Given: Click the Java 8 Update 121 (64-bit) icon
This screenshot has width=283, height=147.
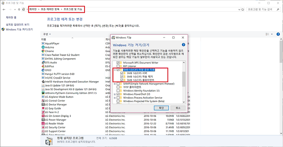Looking at the screenshot, I should coord(43,86).
